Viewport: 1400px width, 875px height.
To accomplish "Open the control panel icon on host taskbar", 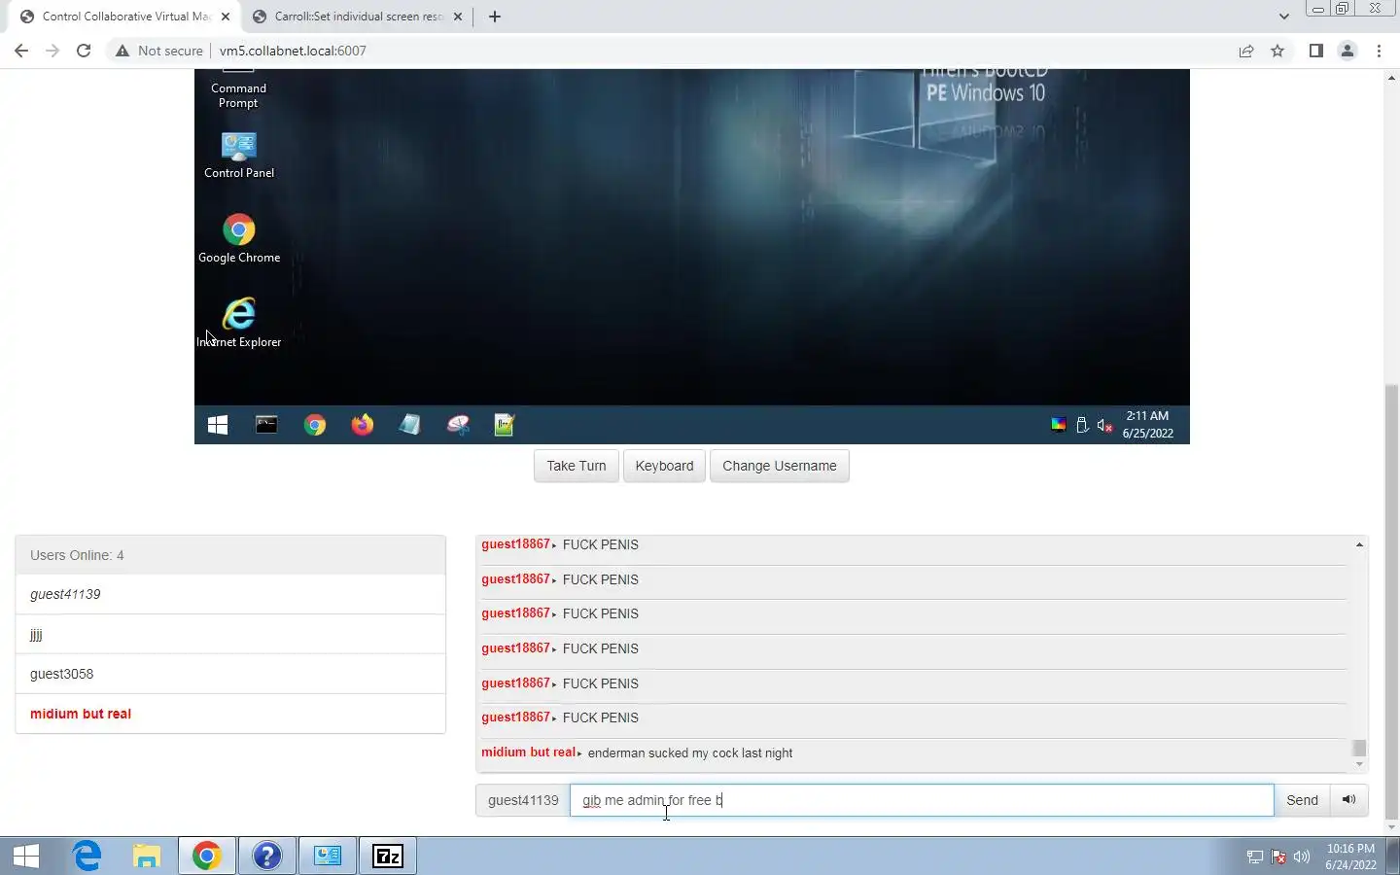I will pos(328,856).
